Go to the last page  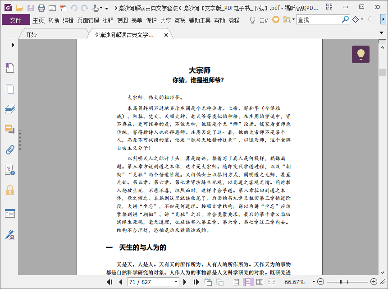pyautogui.click(x=196, y=282)
